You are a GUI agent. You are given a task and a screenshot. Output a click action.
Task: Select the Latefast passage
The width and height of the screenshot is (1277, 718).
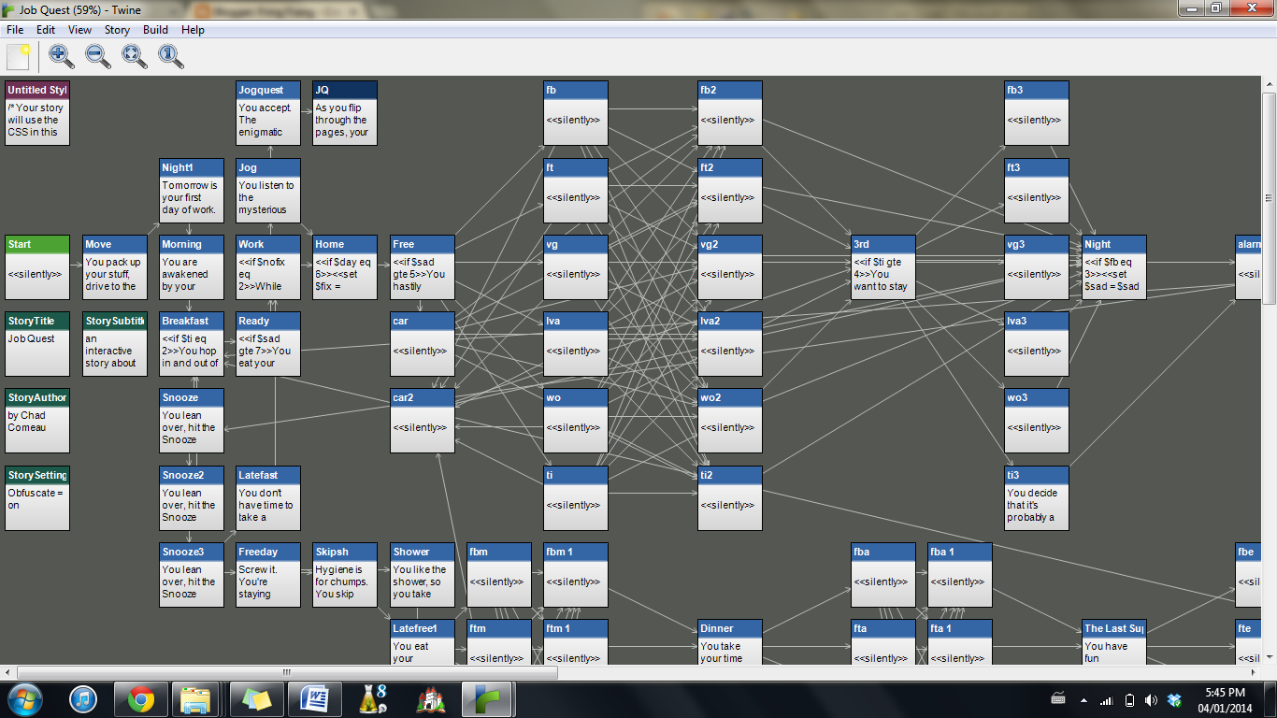click(x=268, y=497)
